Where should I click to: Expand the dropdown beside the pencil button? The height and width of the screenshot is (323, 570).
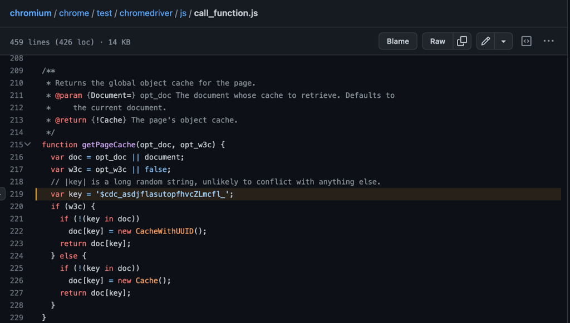[504, 41]
